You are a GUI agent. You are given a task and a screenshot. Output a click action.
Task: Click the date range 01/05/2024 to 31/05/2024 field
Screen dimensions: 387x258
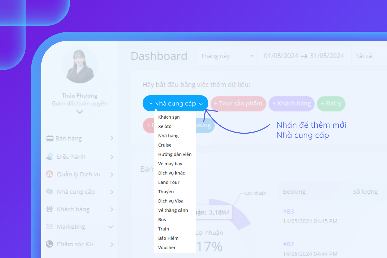[x=304, y=56]
